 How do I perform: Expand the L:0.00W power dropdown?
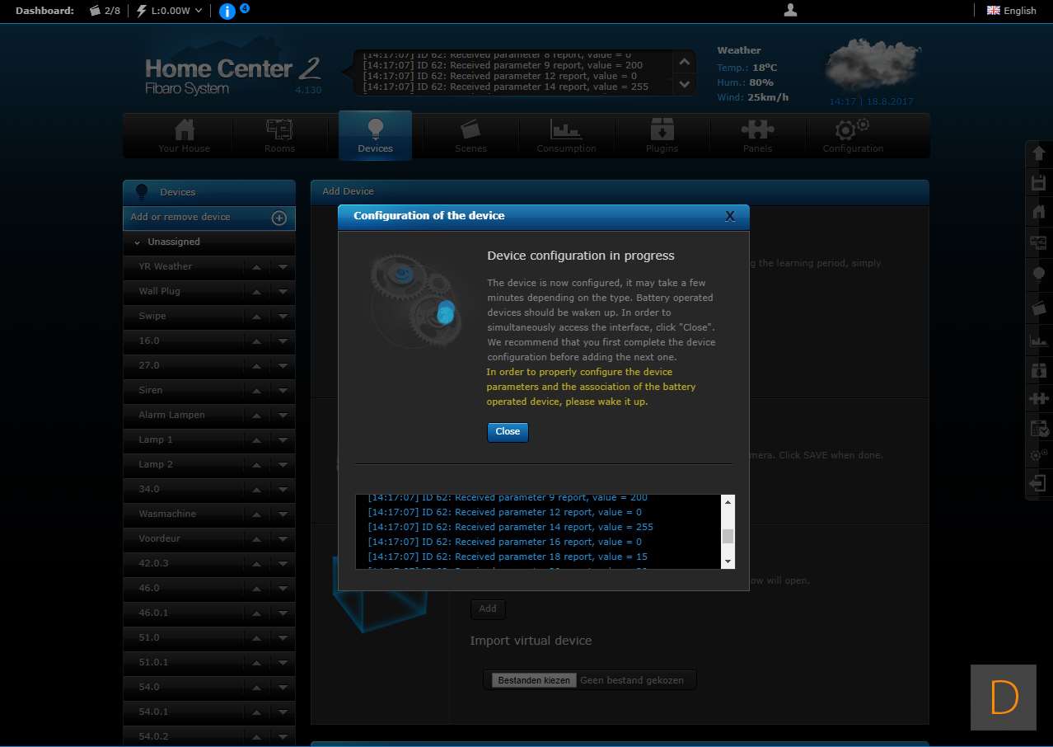[x=170, y=11]
